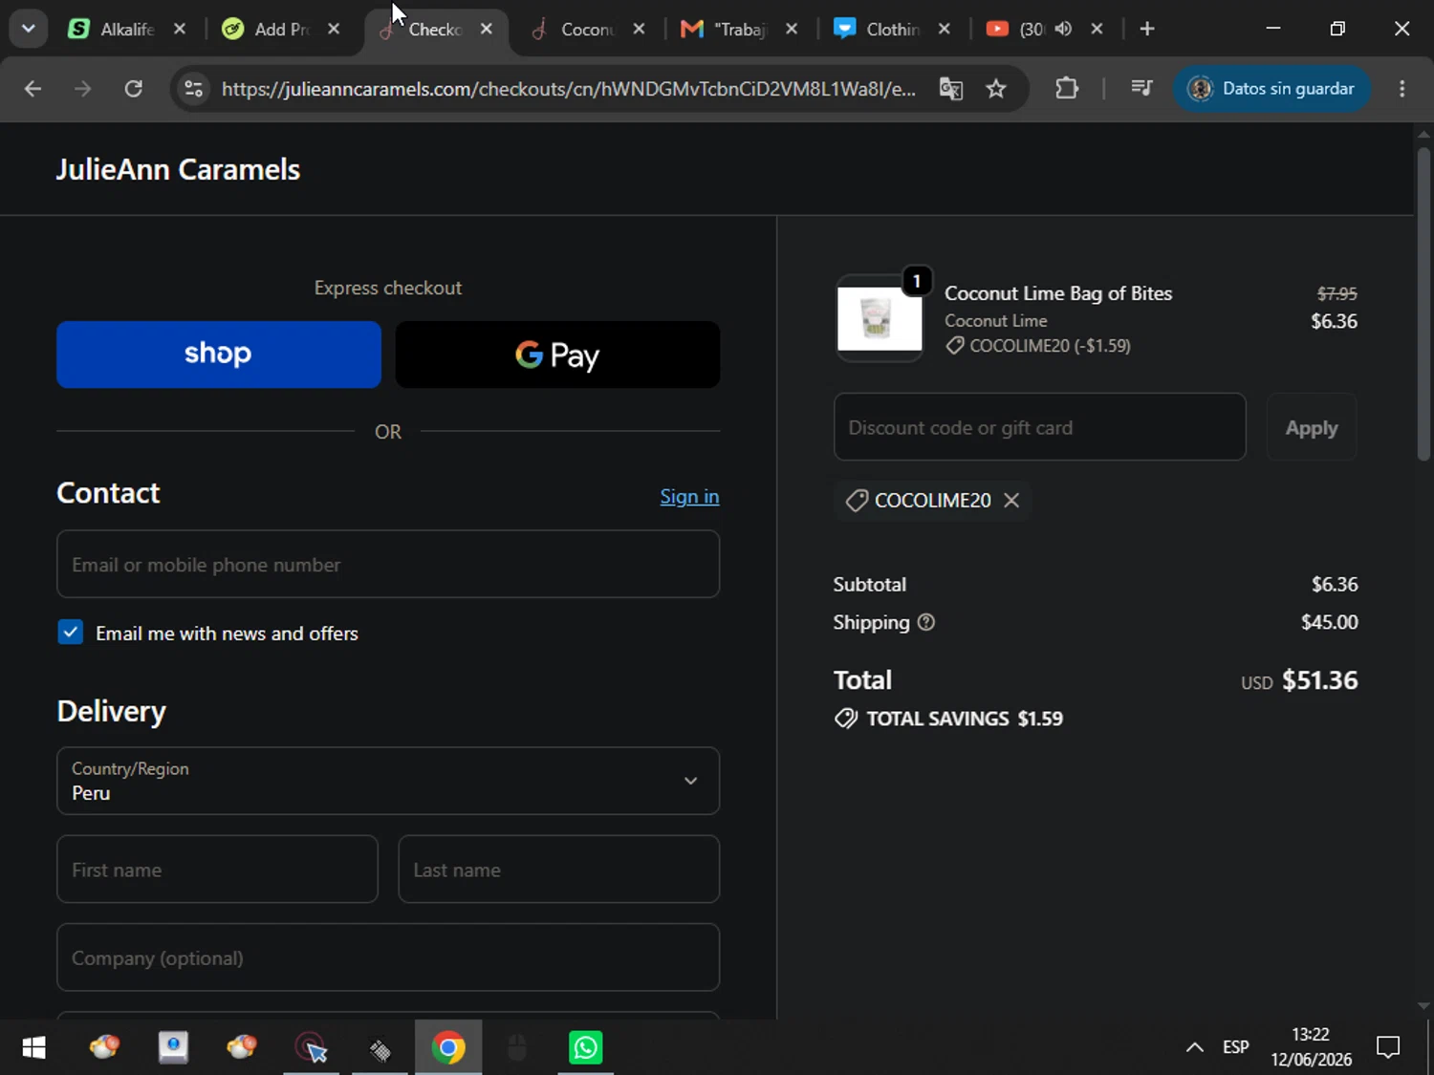Close the Alkalife tab
The height and width of the screenshot is (1075, 1434).
pyautogui.click(x=179, y=29)
